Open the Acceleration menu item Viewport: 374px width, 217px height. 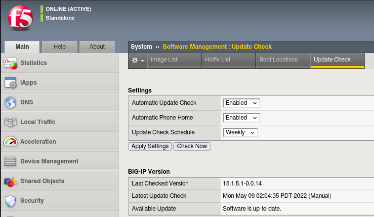(60, 142)
